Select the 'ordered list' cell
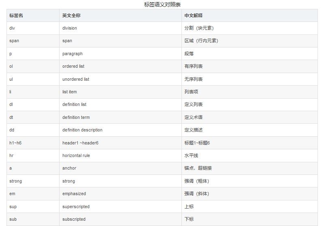This screenshot has height=226, width=322. [121, 67]
